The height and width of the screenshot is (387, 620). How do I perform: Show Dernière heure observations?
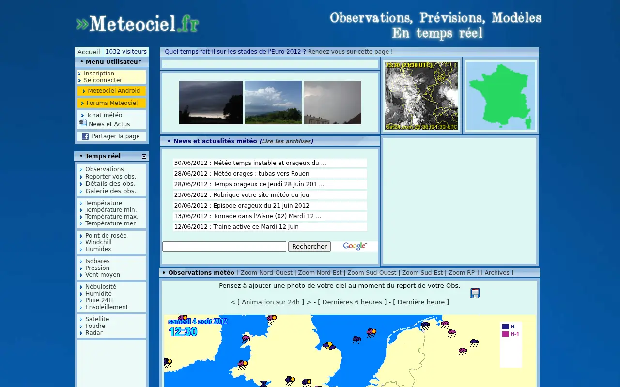click(421, 302)
